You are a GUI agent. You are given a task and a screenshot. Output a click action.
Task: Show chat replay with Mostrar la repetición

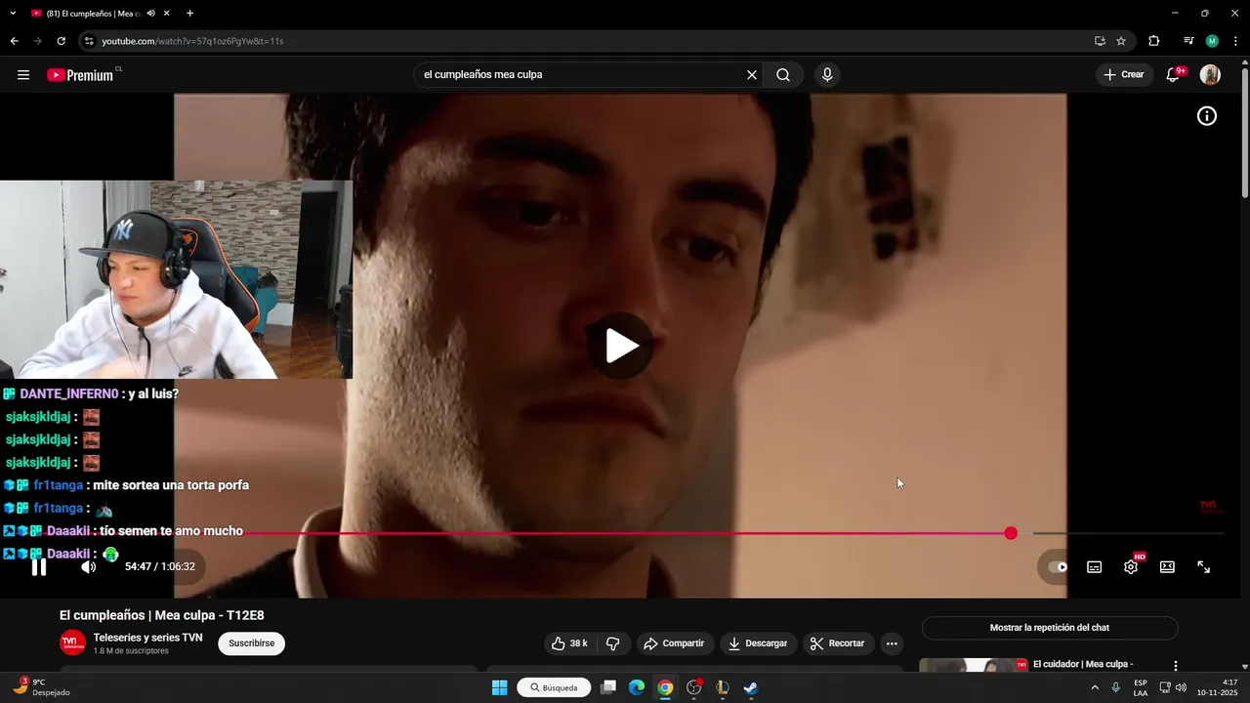[1050, 628]
